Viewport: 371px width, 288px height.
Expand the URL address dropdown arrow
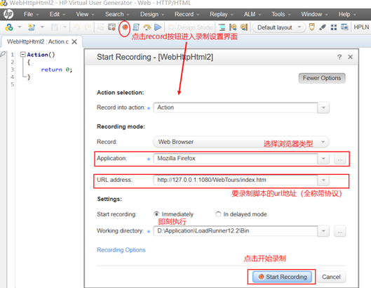point(323,180)
